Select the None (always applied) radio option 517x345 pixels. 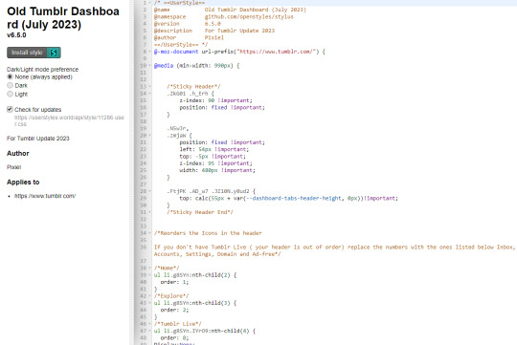click(x=10, y=76)
